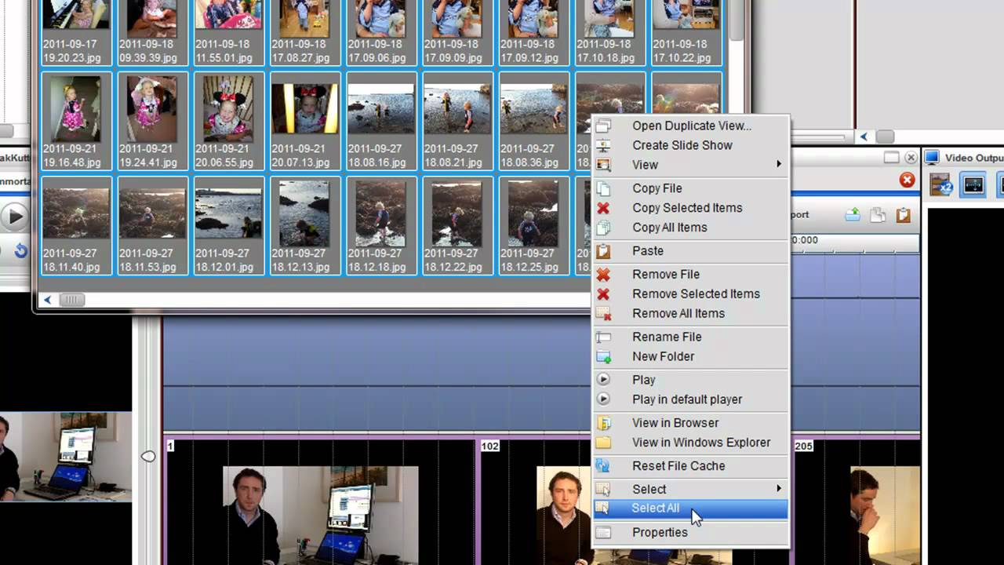Screen dimensions: 1004x565
Task: Click the restore window rectangle icon
Action: coord(891,158)
